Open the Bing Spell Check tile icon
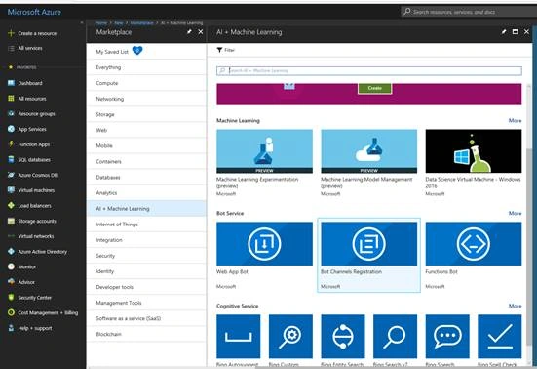 tap(500, 337)
